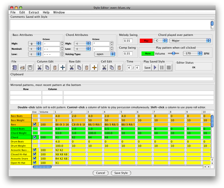Open the Voicing Type dropdown showing open
The image size is (224, 188).
(104, 54)
